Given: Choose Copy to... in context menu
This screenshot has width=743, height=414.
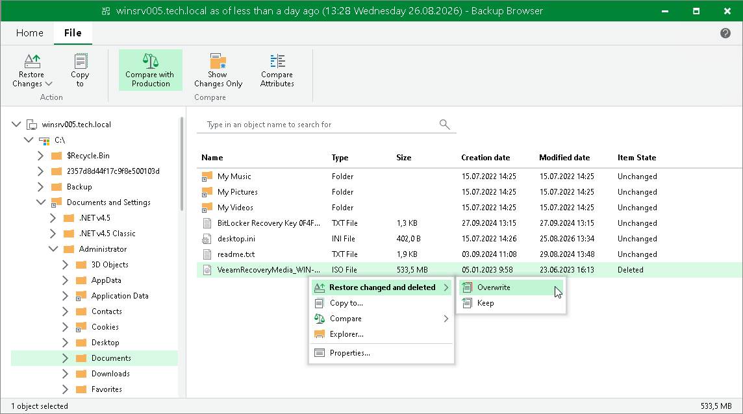Looking at the screenshot, I should point(381,303).
